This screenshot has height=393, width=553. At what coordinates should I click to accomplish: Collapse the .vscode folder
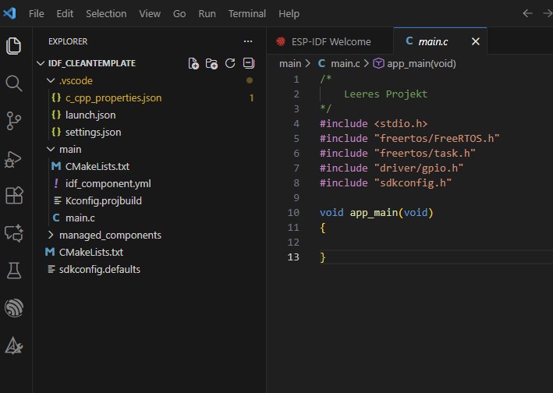click(x=75, y=80)
